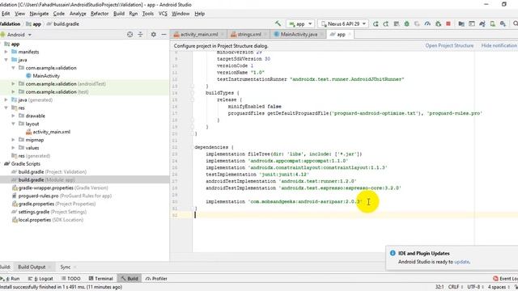Open the Logcat tool window
Viewport: 518px width, 291px height.
click(41, 278)
